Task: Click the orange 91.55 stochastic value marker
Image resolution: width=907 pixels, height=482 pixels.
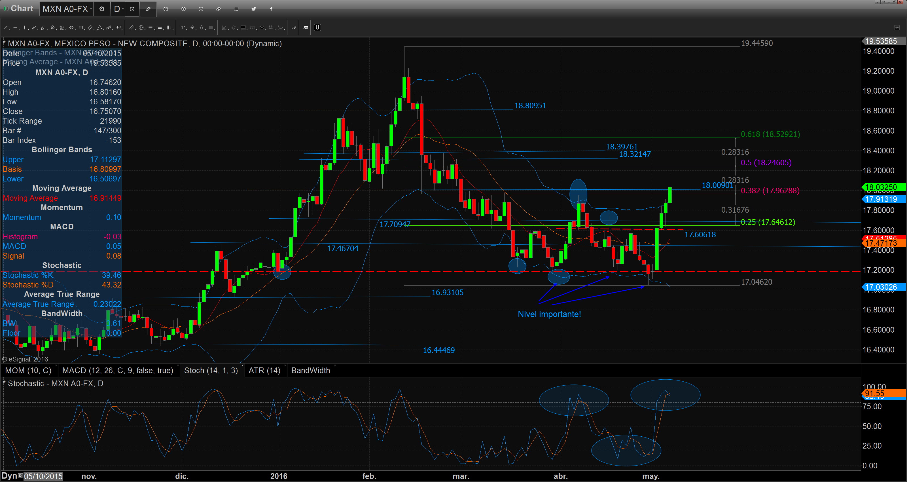Action: click(x=884, y=394)
